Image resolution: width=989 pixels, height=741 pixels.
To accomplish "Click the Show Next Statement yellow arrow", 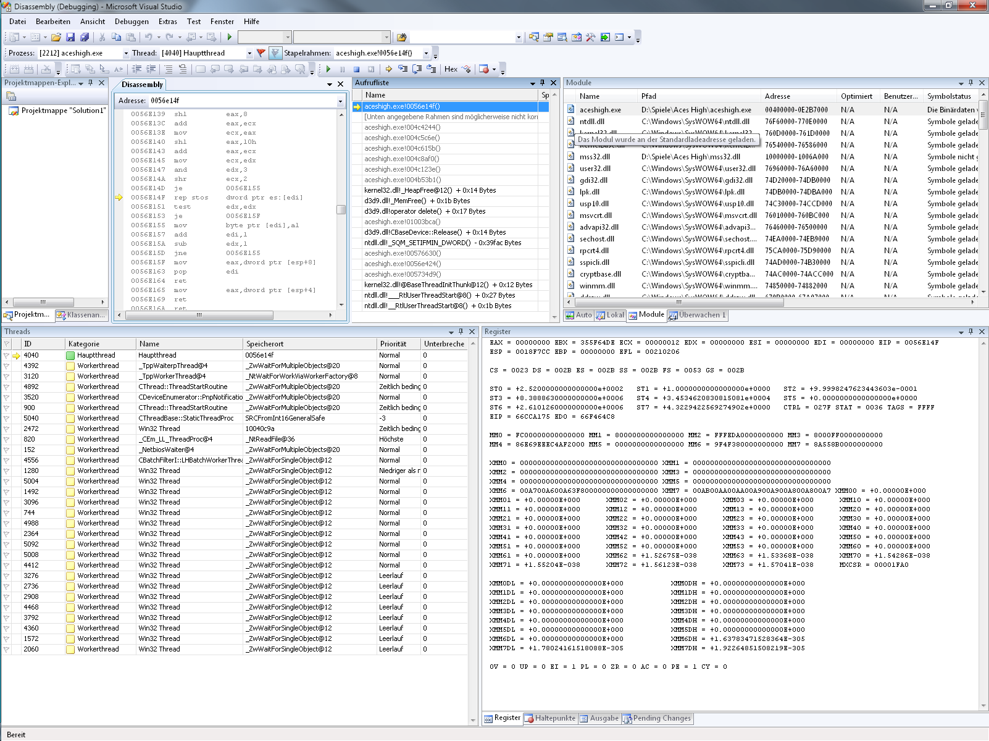I will [x=388, y=69].
